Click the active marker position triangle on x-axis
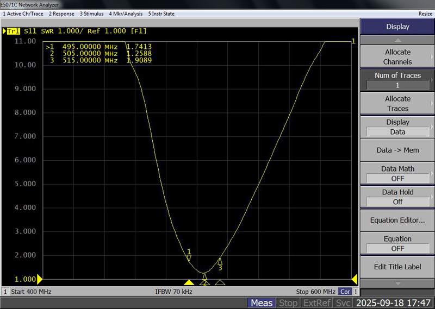Viewport: 435px width, 309px height. point(189,282)
